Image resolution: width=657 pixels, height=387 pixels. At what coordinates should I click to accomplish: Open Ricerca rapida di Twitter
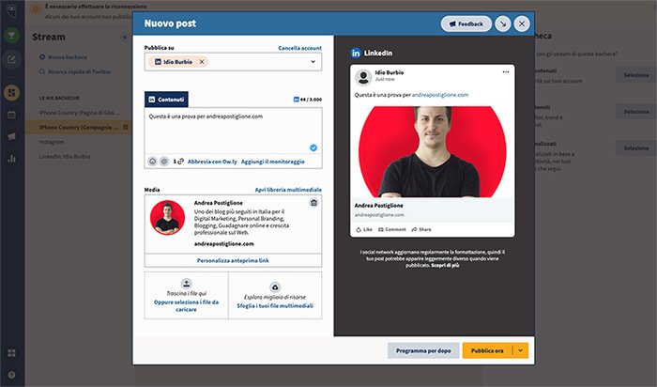[75, 71]
